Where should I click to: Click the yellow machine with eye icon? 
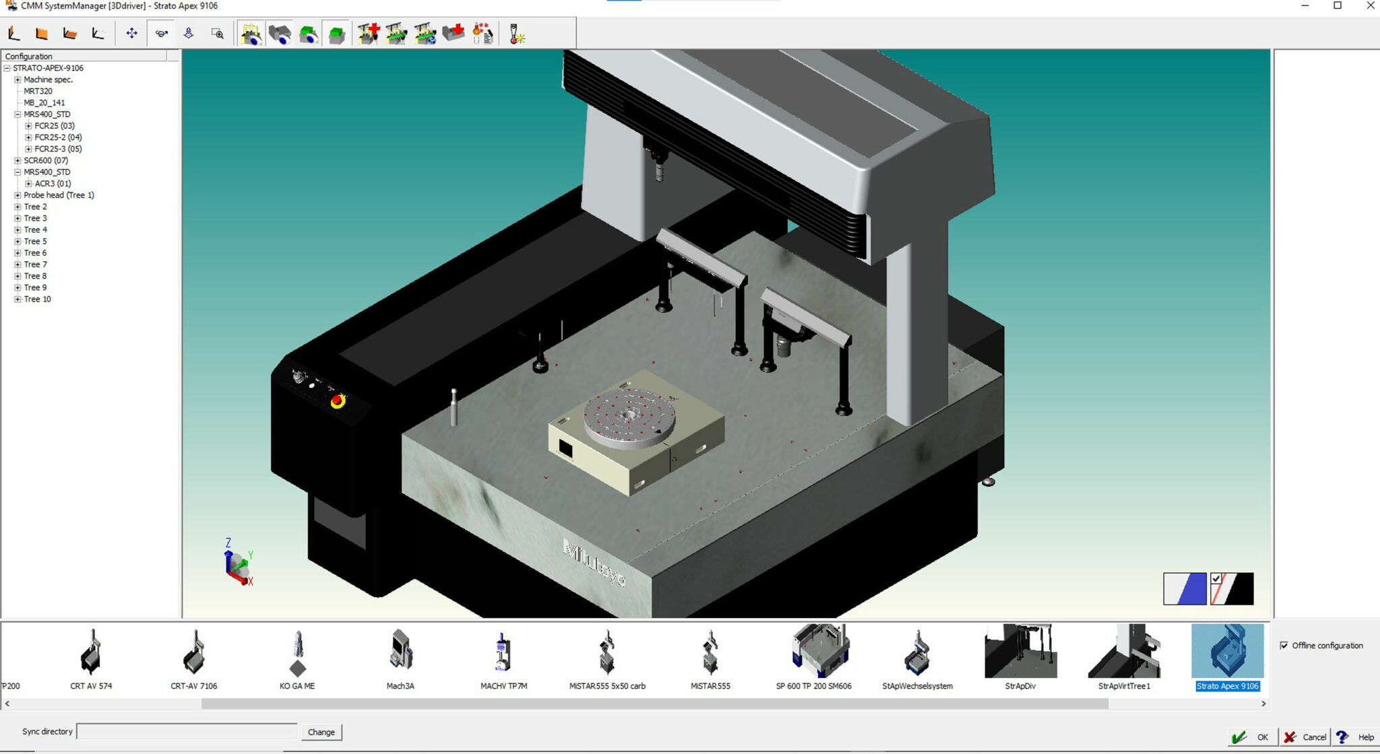coord(251,34)
